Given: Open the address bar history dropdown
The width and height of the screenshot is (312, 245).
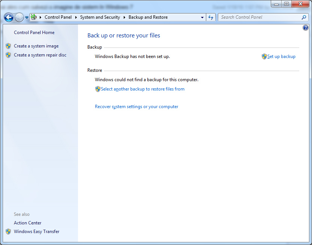Looking at the screenshot, I should [x=202, y=18].
